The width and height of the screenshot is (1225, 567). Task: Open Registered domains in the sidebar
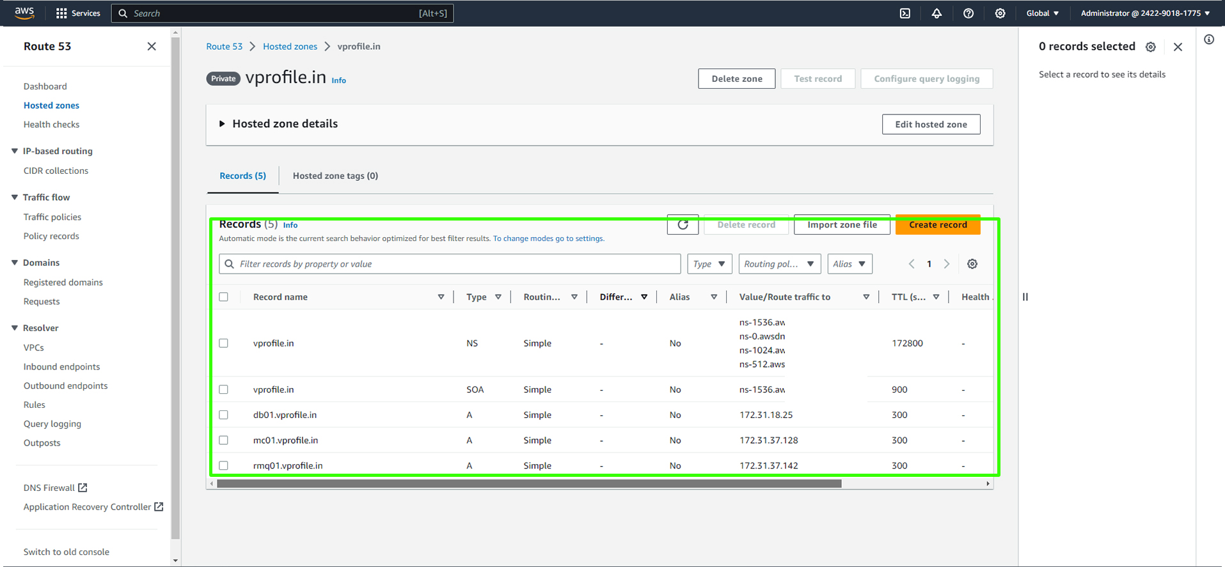(x=63, y=283)
